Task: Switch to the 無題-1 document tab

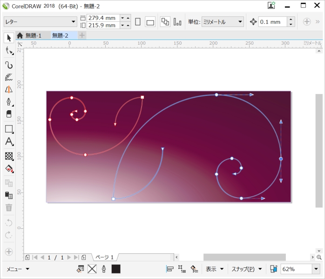Action: click(x=33, y=35)
